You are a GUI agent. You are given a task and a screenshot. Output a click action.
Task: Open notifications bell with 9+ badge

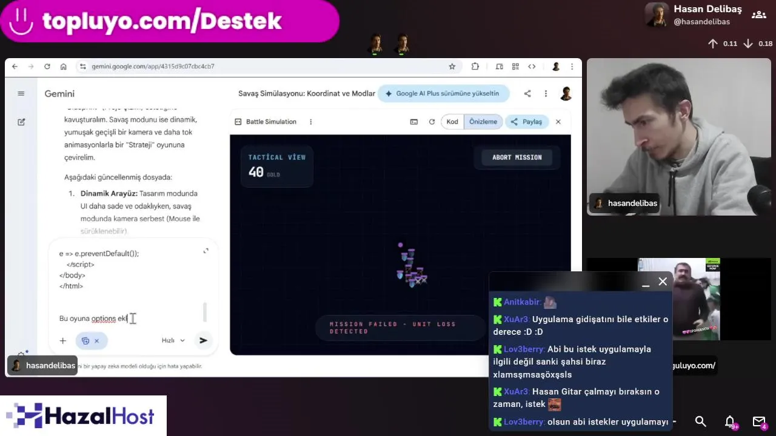point(731,422)
